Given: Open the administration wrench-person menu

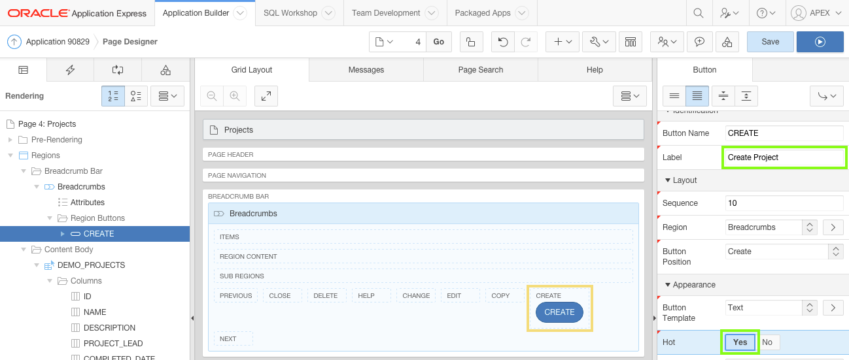Looking at the screenshot, I should (x=730, y=12).
